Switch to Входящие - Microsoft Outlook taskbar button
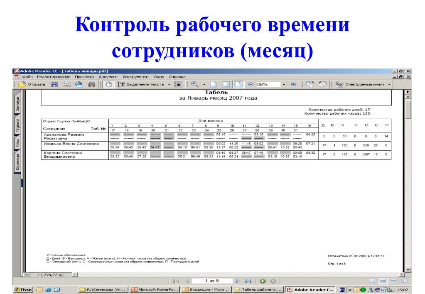Viewport: 425px width, 294px height. coord(206,290)
